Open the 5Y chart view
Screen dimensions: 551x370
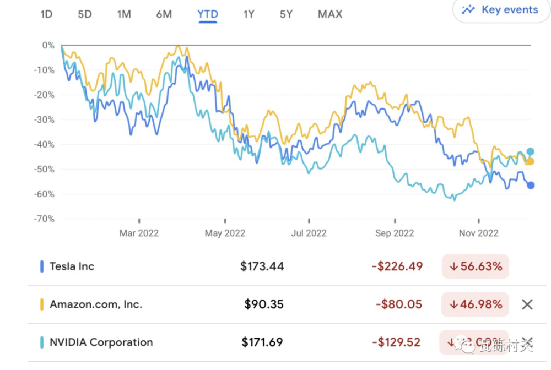(286, 14)
